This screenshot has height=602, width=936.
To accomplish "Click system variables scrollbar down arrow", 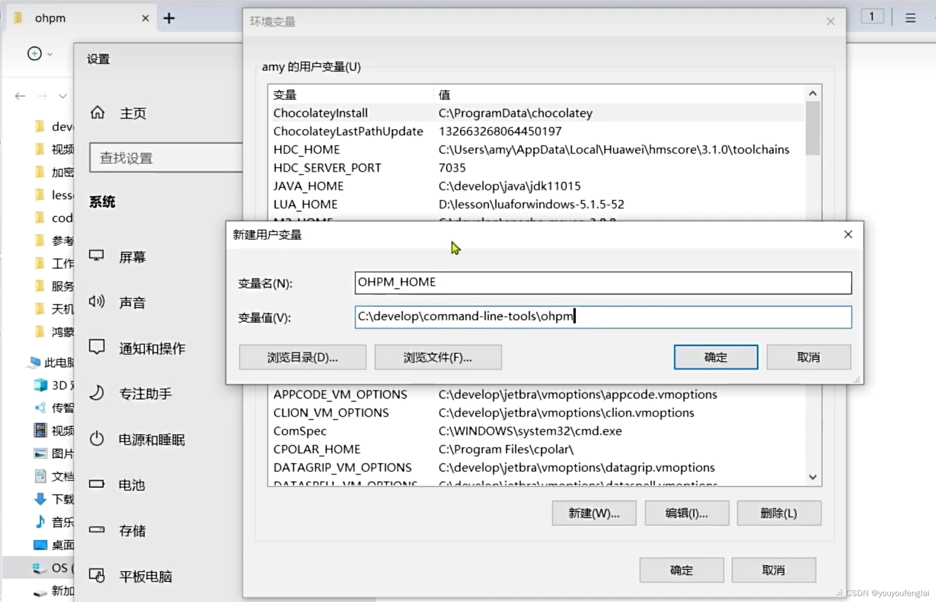I will point(813,477).
